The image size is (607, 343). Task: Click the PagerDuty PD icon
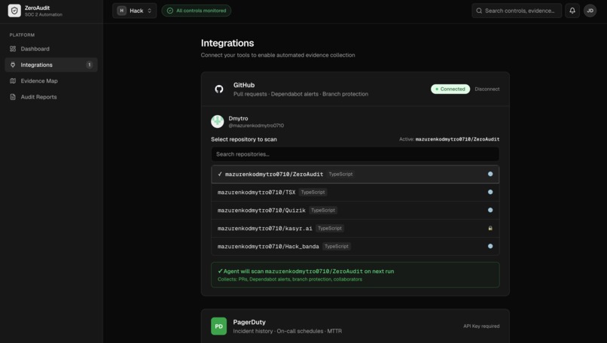click(218, 326)
